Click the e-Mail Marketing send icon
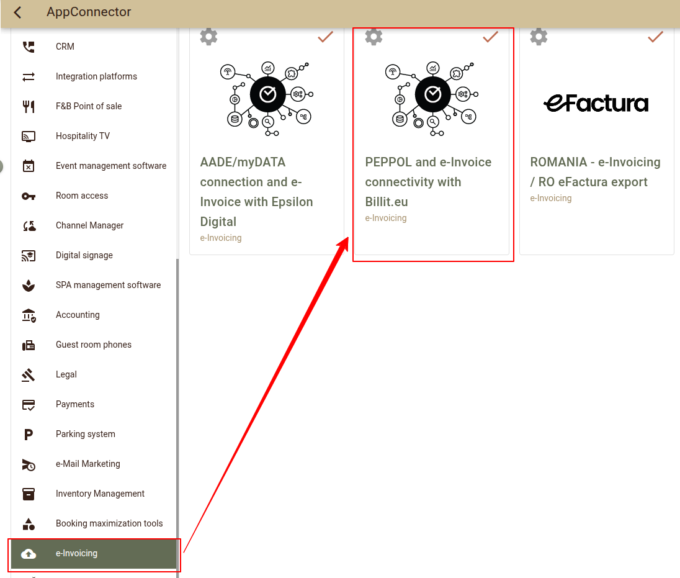The height and width of the screenshot is (578, 680). click(29, 464)
